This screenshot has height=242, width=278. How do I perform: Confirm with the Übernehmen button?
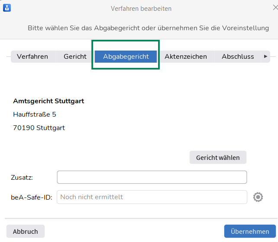click(x=250, y=231)
